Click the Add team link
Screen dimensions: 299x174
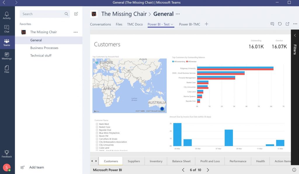pyautogui.click(x=36, y=167)
